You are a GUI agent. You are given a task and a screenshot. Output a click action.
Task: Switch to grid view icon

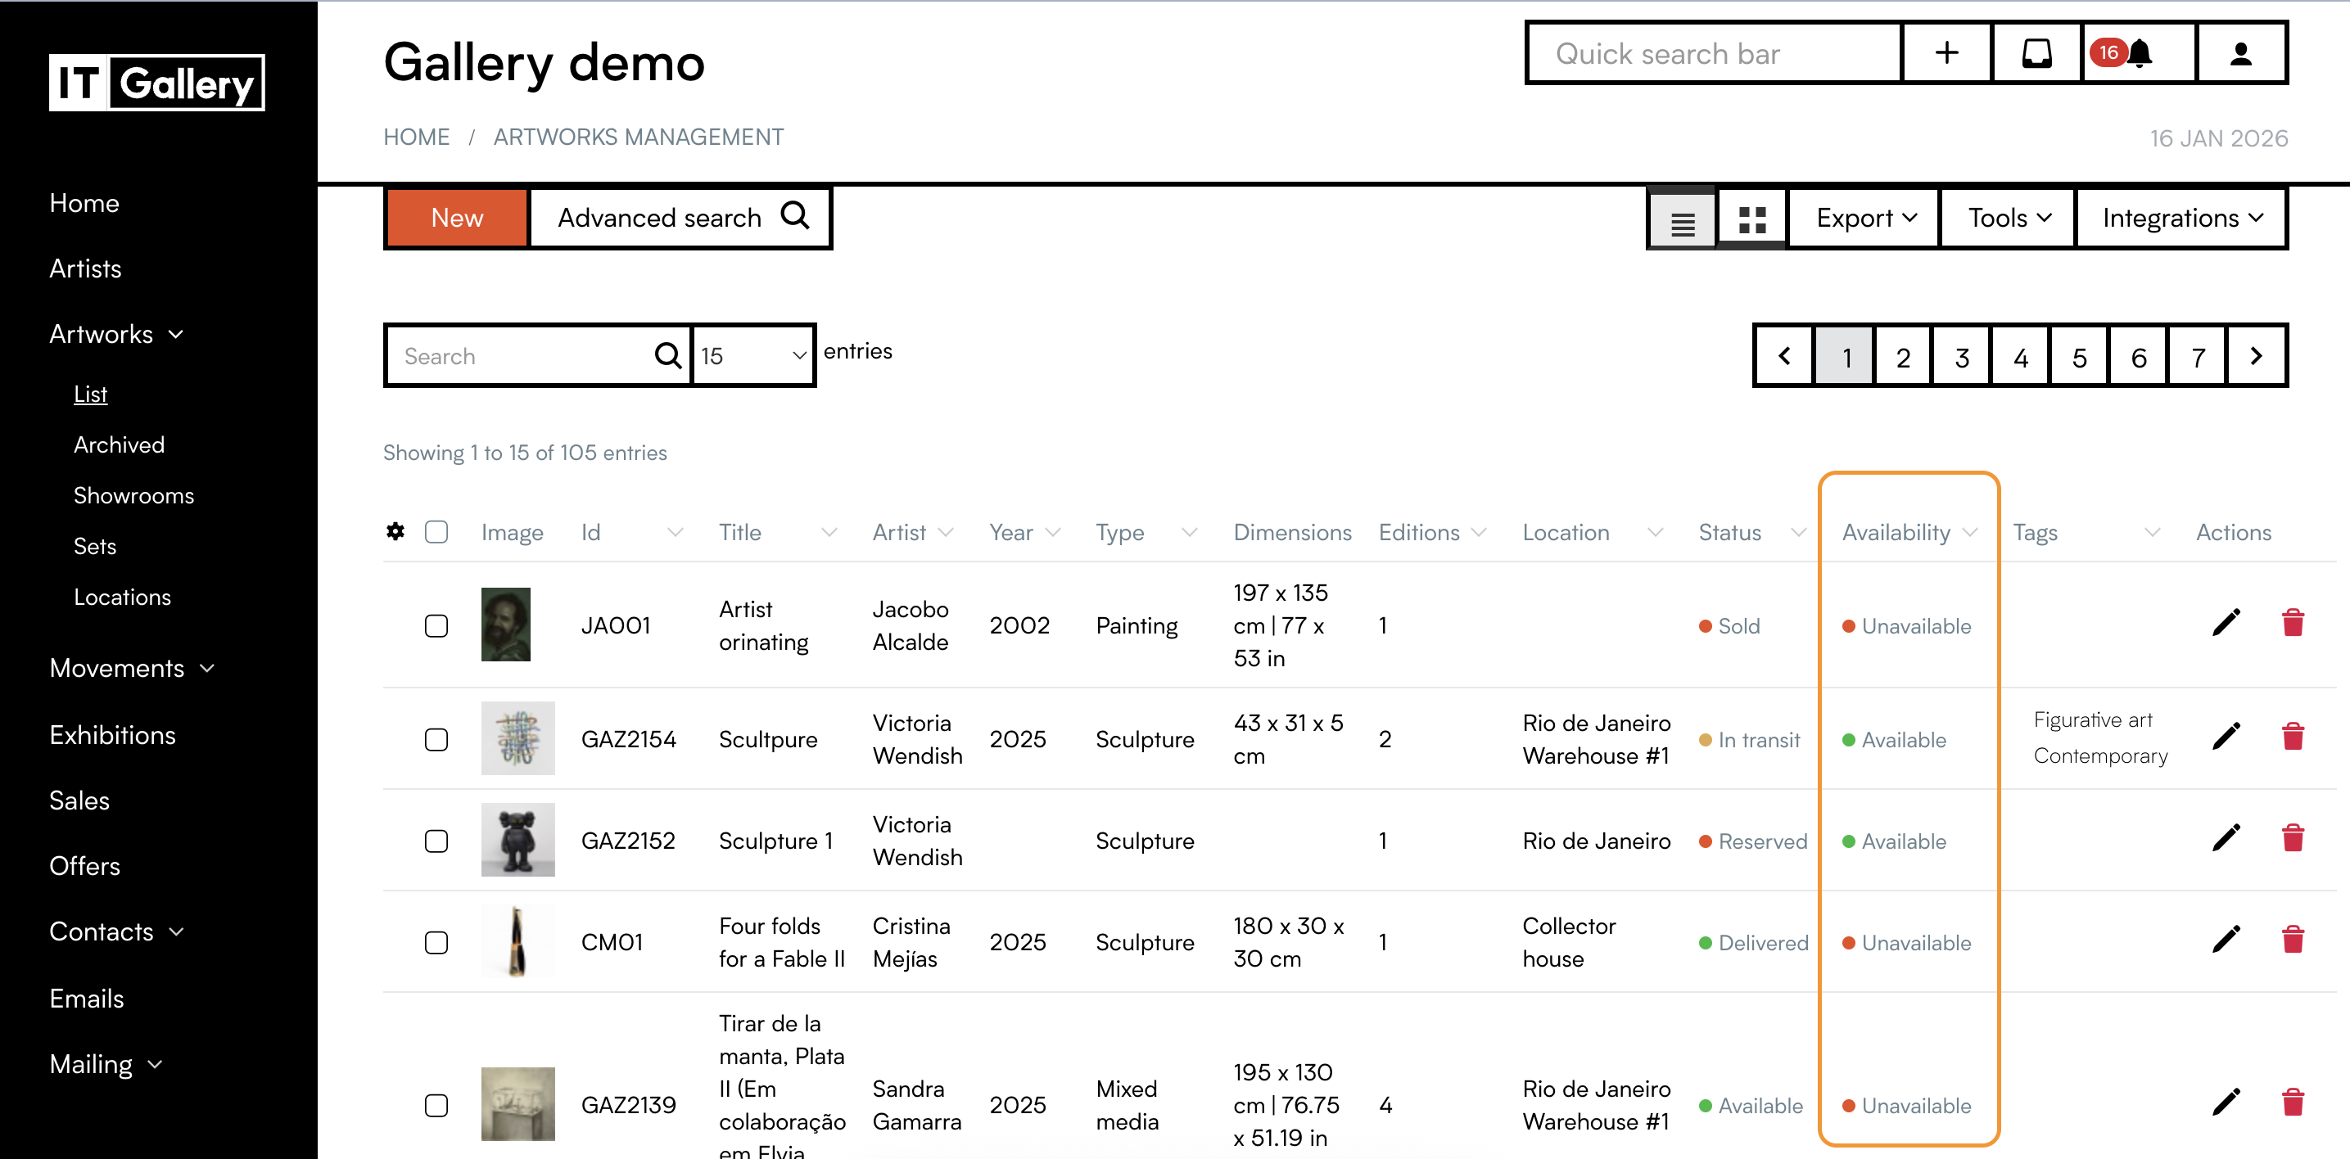point(1751,219)
